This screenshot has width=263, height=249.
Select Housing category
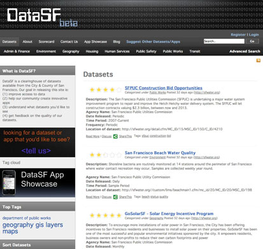[x=92, y=52]
